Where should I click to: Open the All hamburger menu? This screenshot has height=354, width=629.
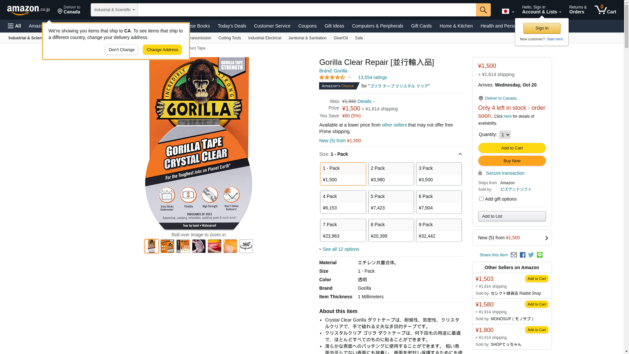[14, 26]
